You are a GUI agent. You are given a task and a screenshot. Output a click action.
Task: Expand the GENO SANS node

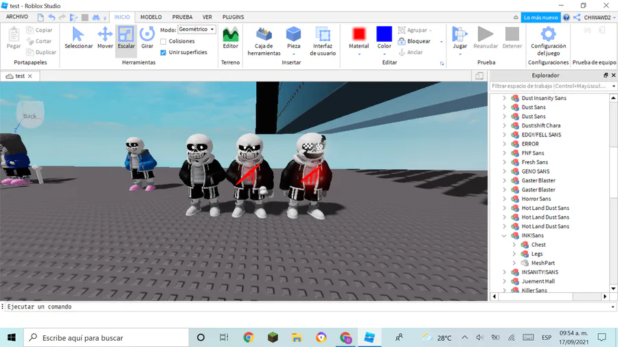click(x=504, y=171)
